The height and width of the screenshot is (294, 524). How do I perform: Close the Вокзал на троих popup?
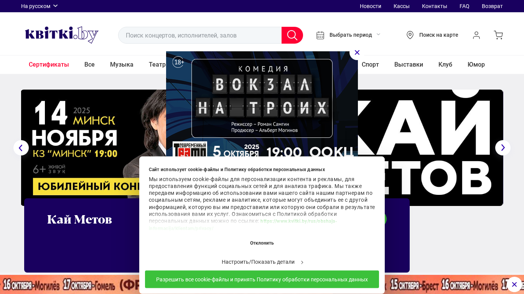357,52
